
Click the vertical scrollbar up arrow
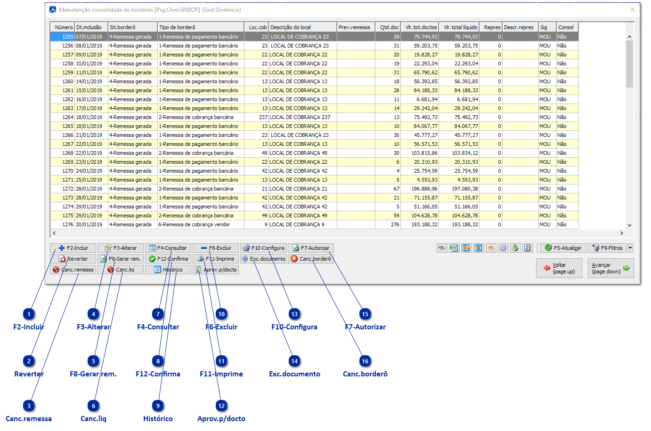(629, 37)
